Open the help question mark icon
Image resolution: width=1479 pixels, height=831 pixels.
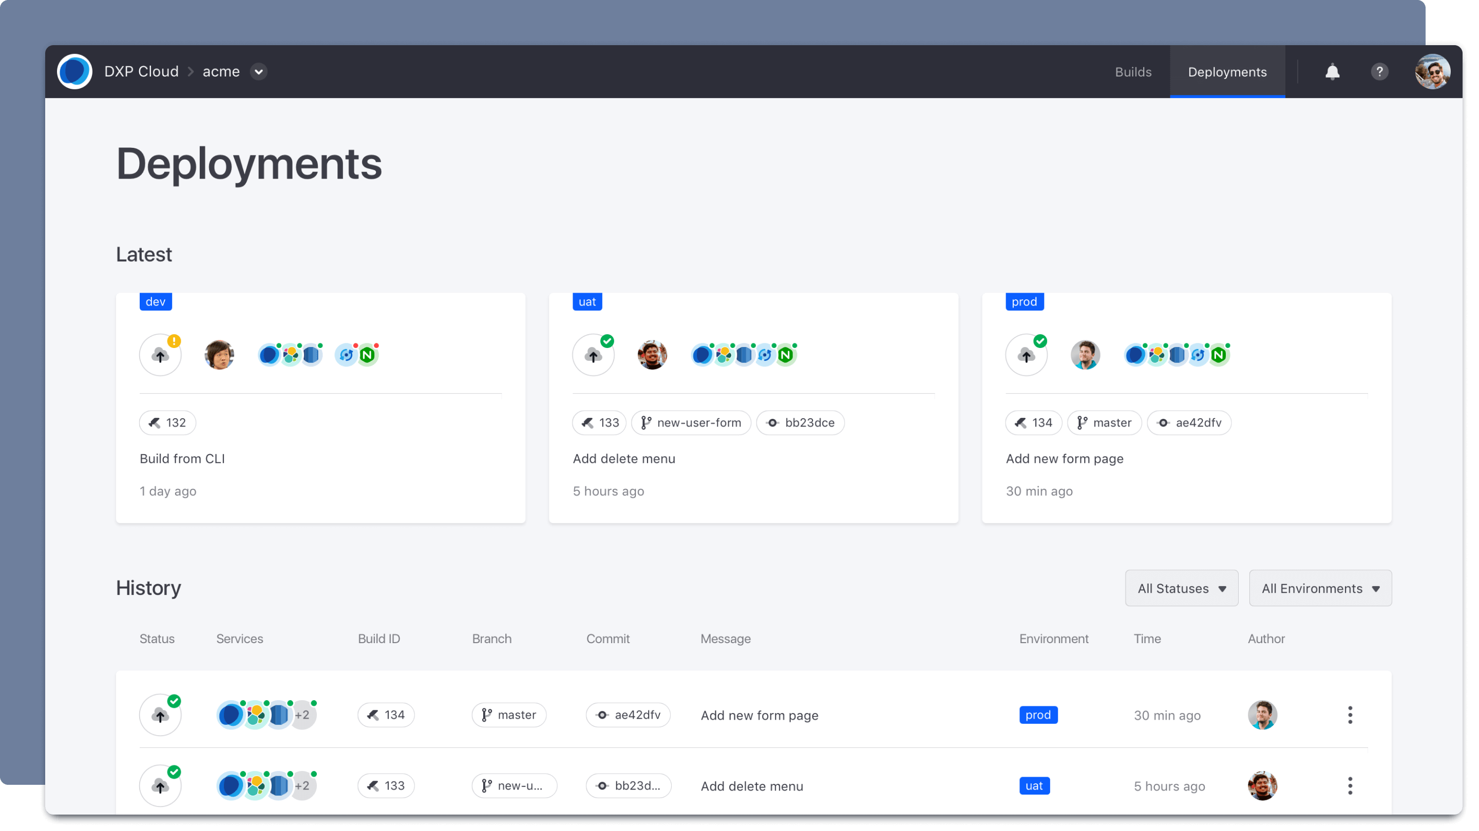(x=1379, y=72)
